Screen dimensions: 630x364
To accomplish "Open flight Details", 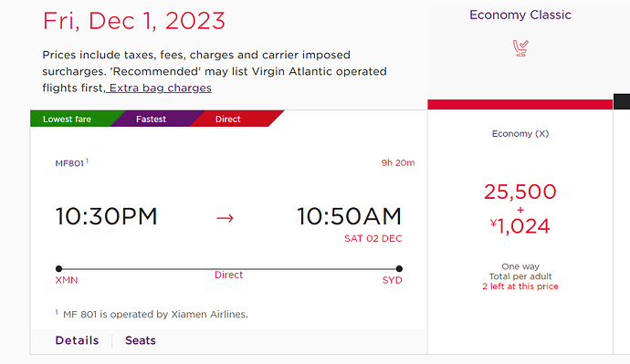I will [x=77, y=340].
